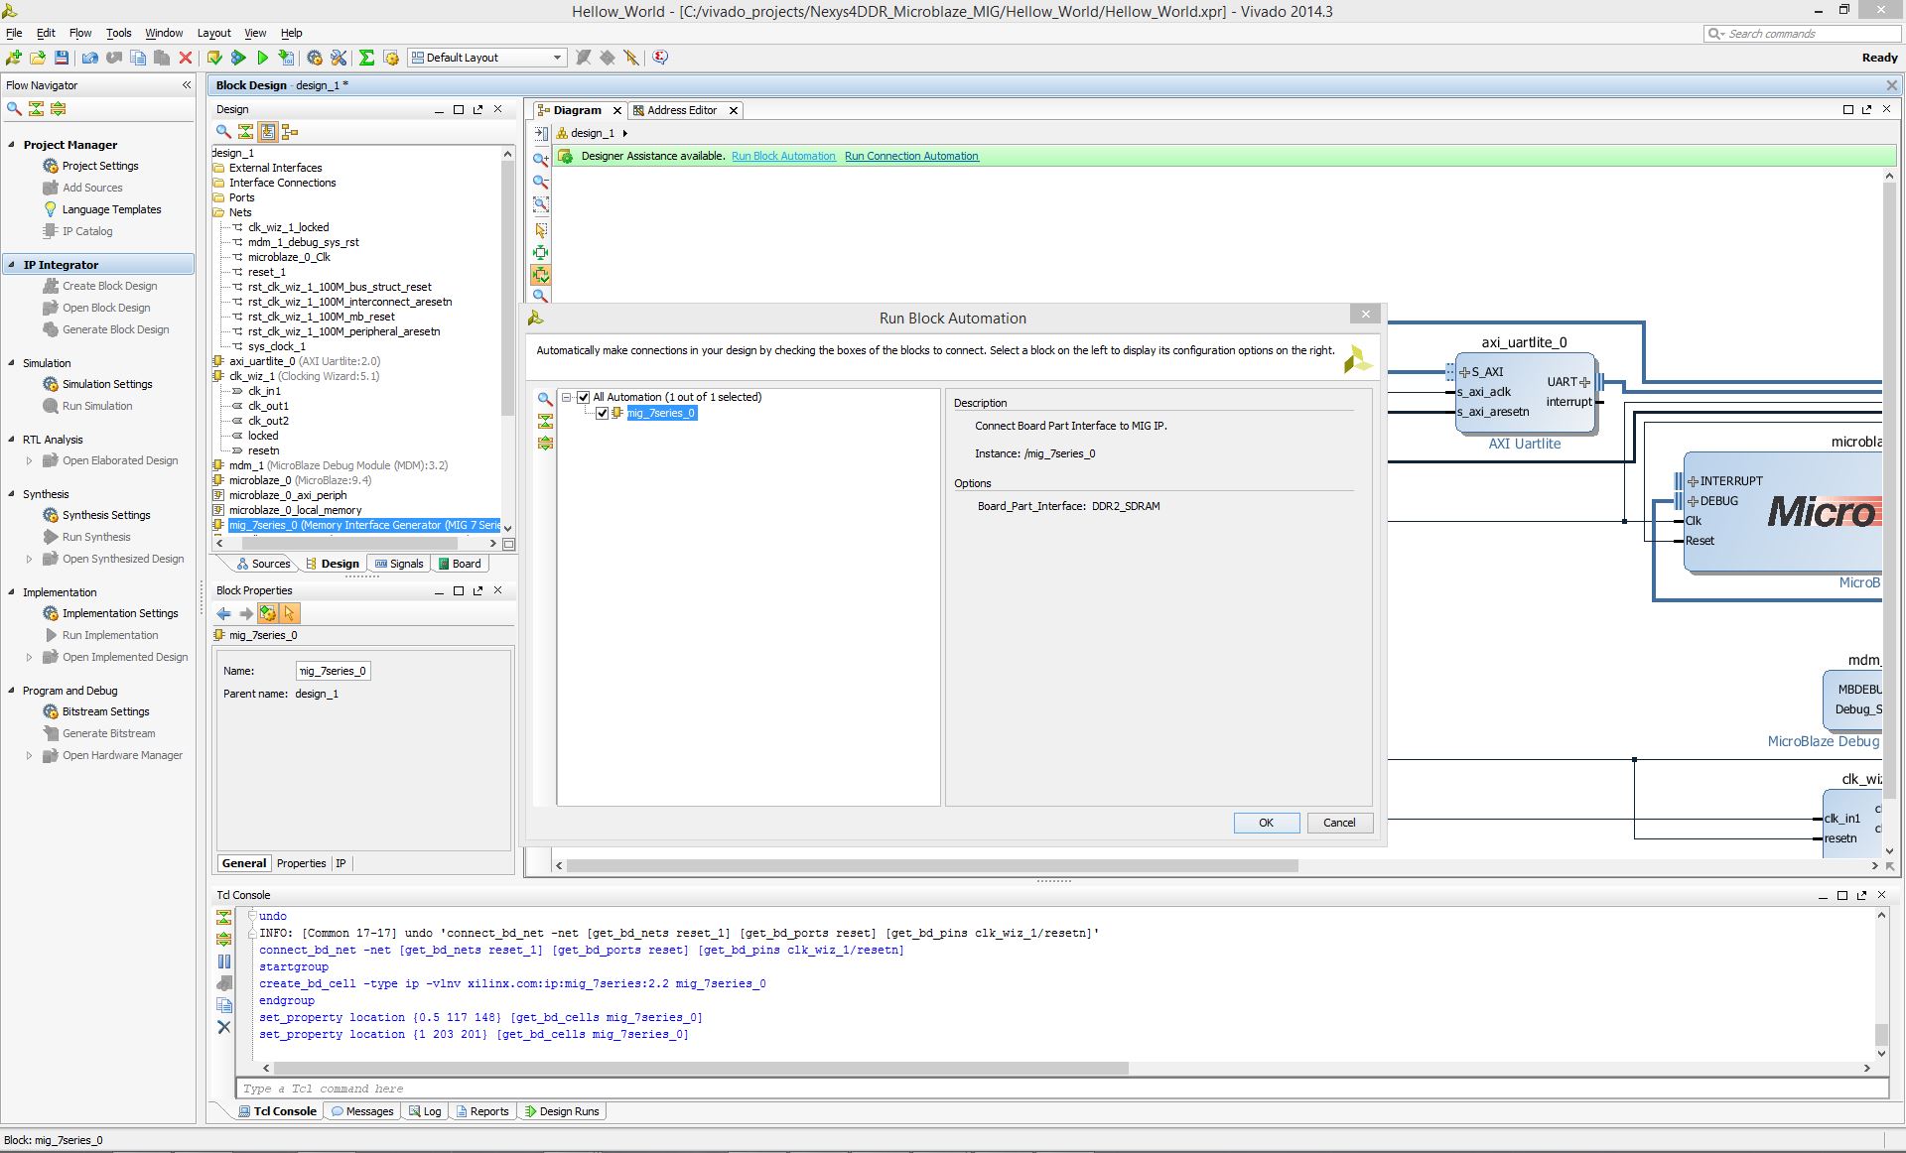Click the green Run play toolbar icon
1906x1153 pixels.
[263, 58]
